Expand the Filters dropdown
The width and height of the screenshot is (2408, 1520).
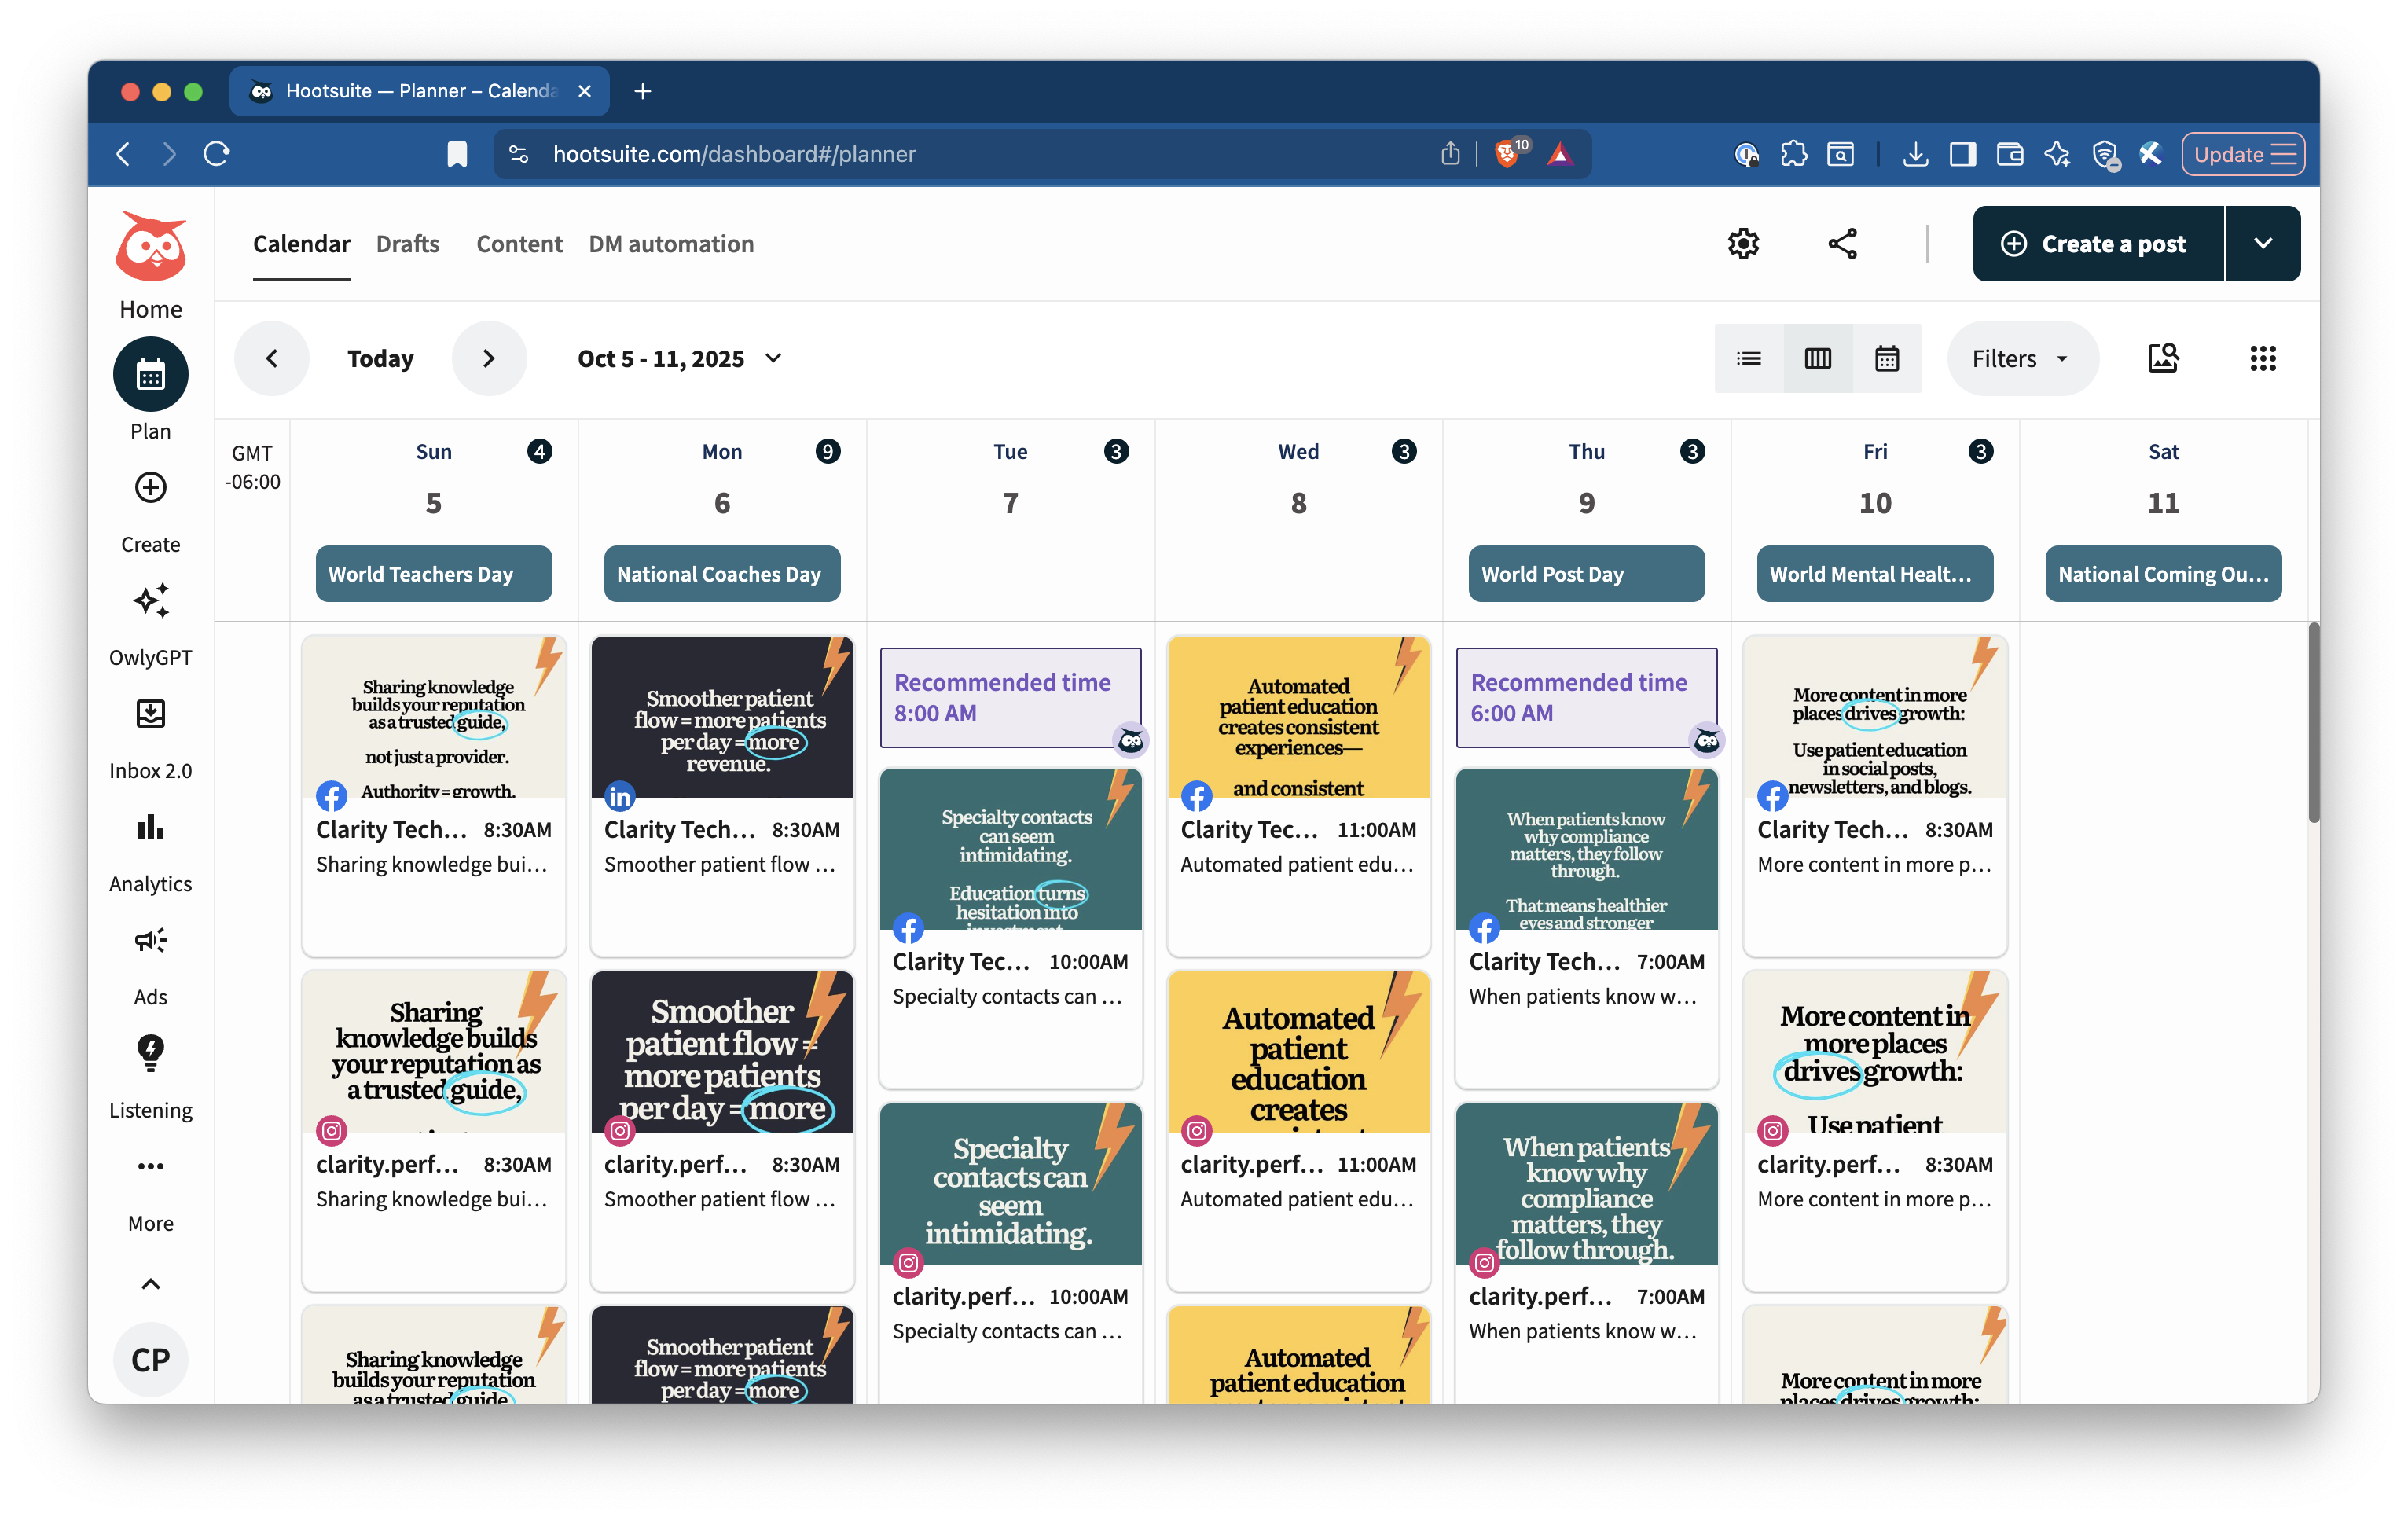point(2020,358)
